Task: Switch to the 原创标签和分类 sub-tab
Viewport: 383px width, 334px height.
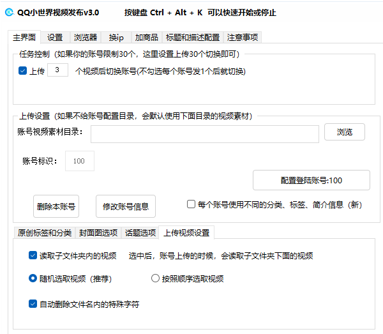Action: tap(44, 232)
